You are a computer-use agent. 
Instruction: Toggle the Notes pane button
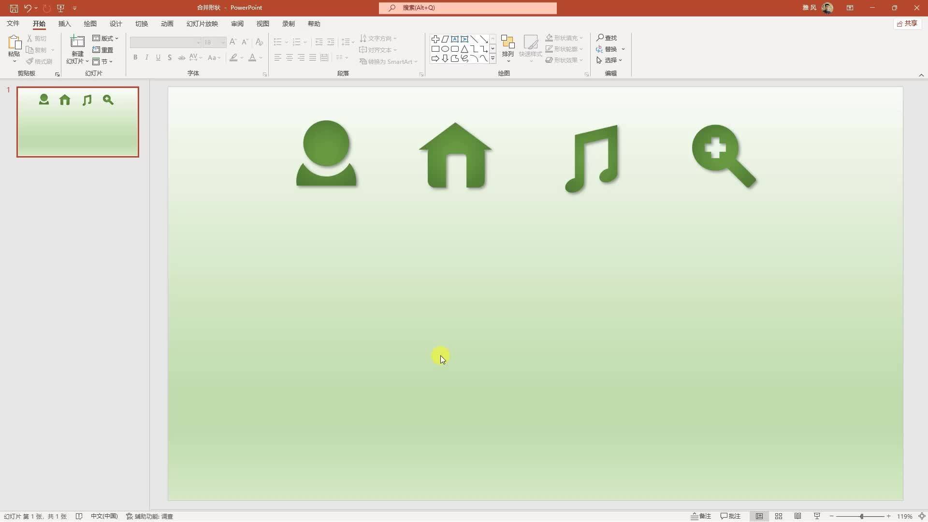[701, 516]
